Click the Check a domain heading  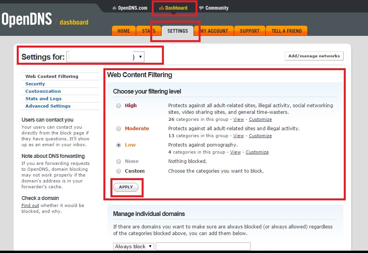click(x=40, y=198)
